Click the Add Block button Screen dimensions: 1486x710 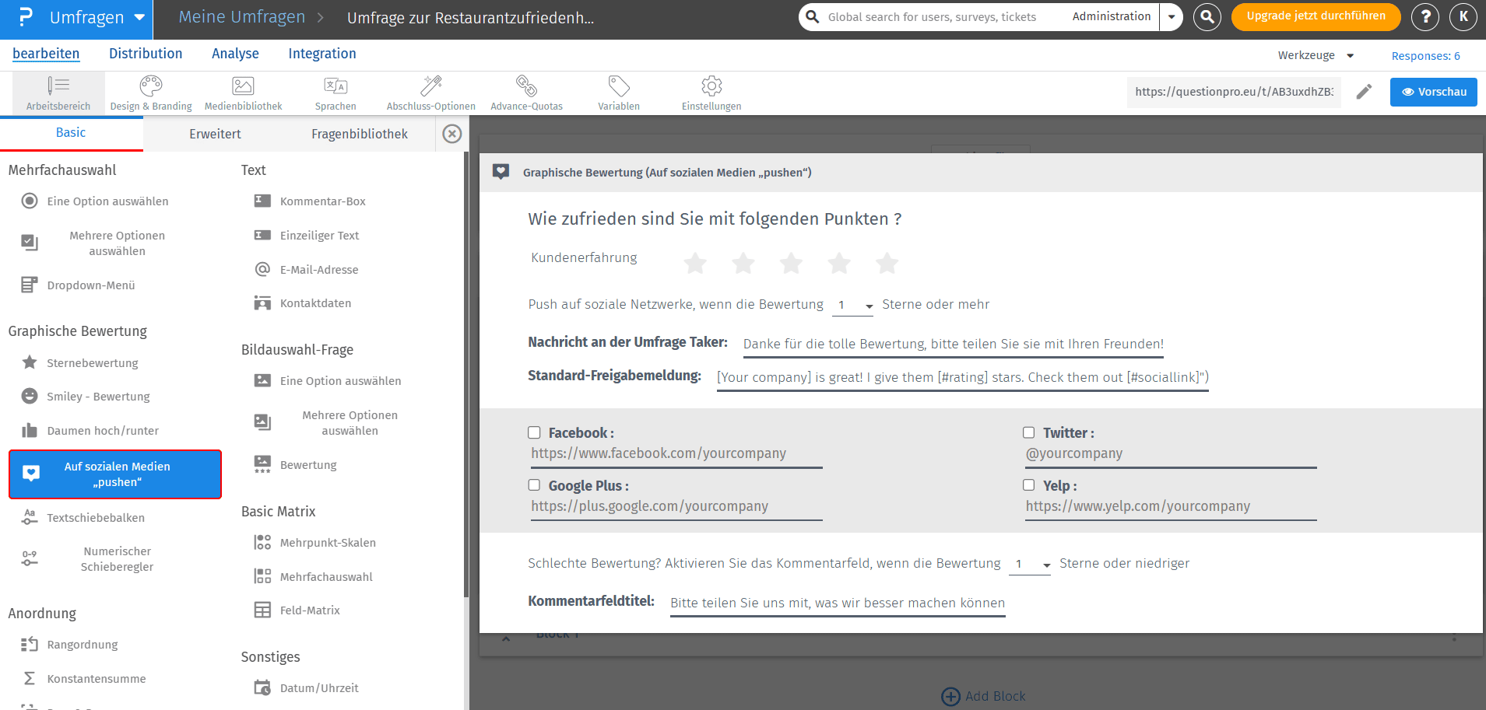[984, 696]
